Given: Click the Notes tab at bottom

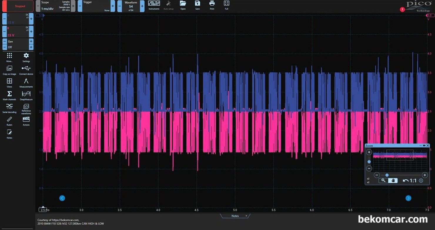Looking at the screenshot, I should (235, 216).
